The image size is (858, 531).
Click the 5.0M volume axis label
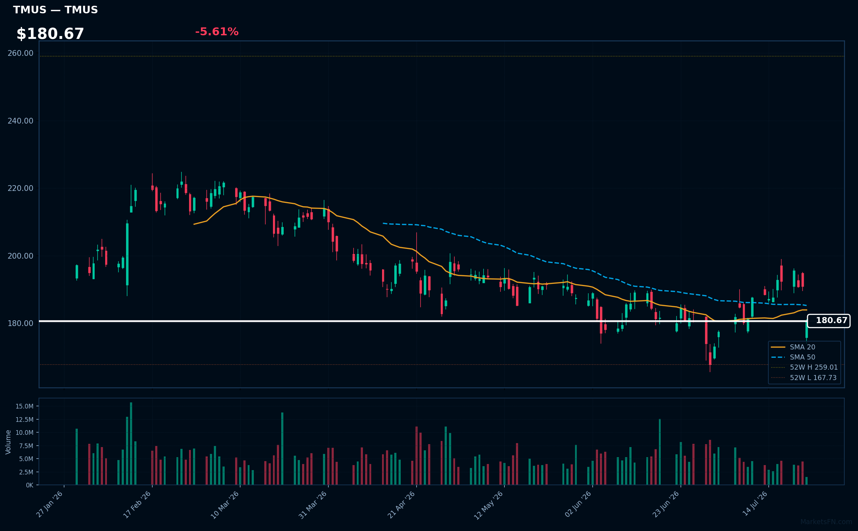tap(26, 459)
